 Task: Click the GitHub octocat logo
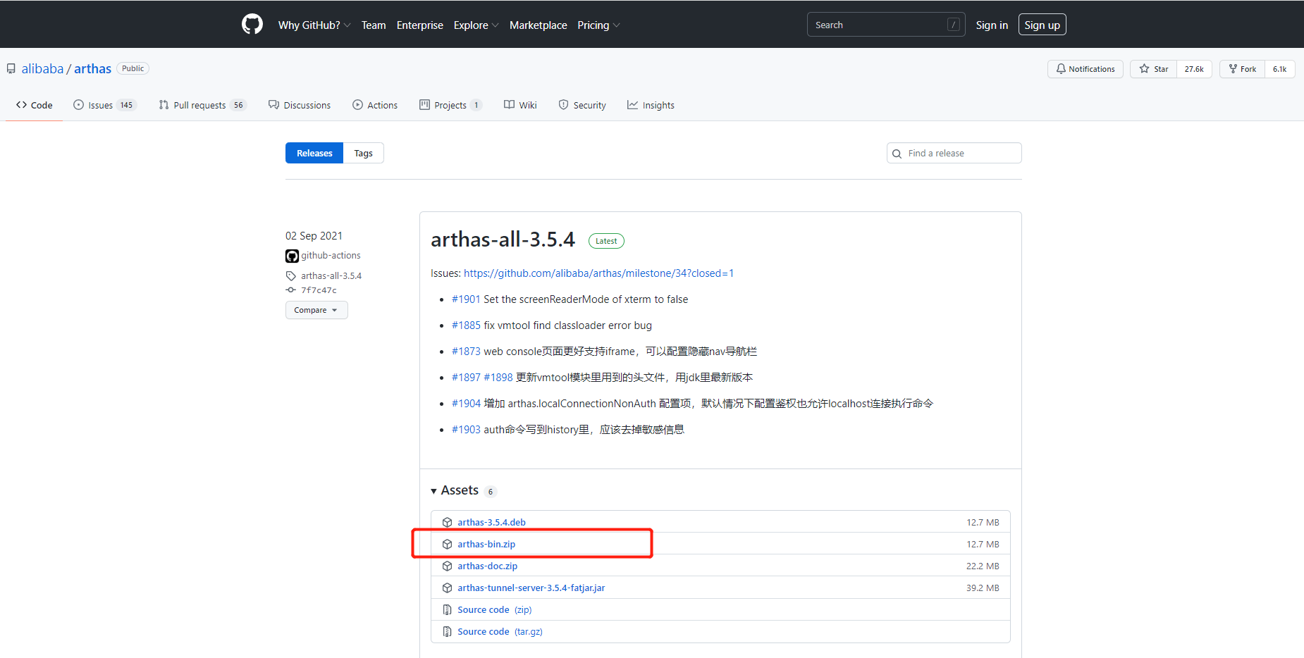(x=252, y=25)
